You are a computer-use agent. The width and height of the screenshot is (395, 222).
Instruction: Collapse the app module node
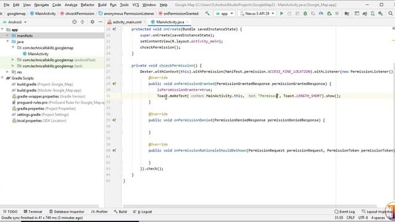pyautogui.click(x=2, y=30)
